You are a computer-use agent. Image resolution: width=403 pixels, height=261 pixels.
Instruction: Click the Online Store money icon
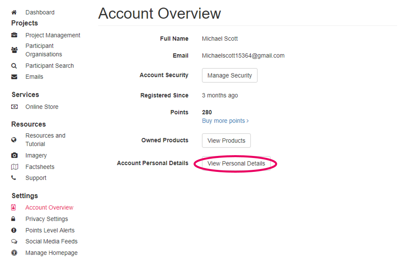pos(14,107)
